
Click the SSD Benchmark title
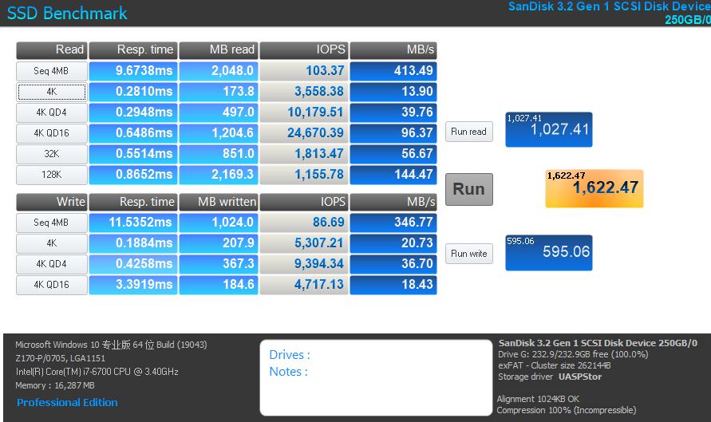coord(67,13)
